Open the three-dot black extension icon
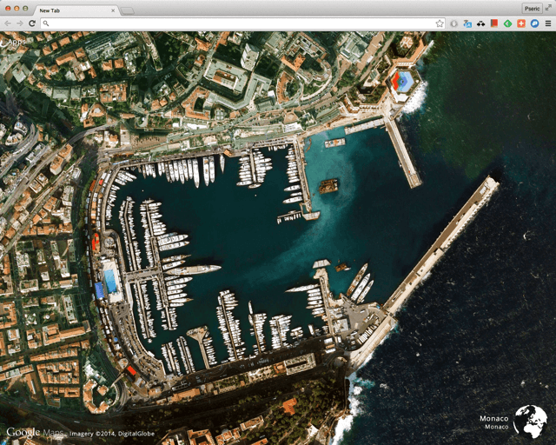The image size is (556, 445). point(480,23)
